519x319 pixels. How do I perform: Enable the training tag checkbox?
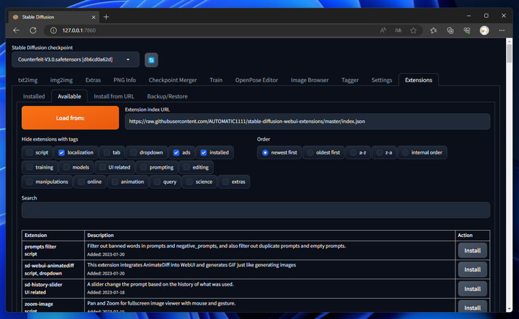(29, 167)
